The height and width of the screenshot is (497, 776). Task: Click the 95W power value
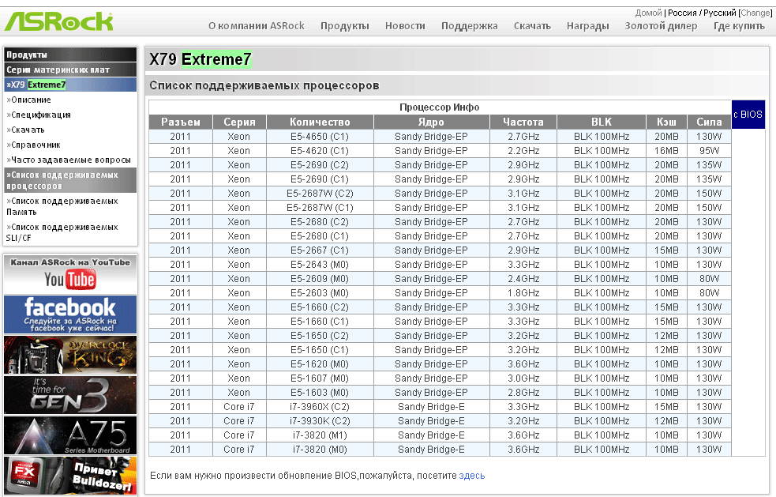709,151
